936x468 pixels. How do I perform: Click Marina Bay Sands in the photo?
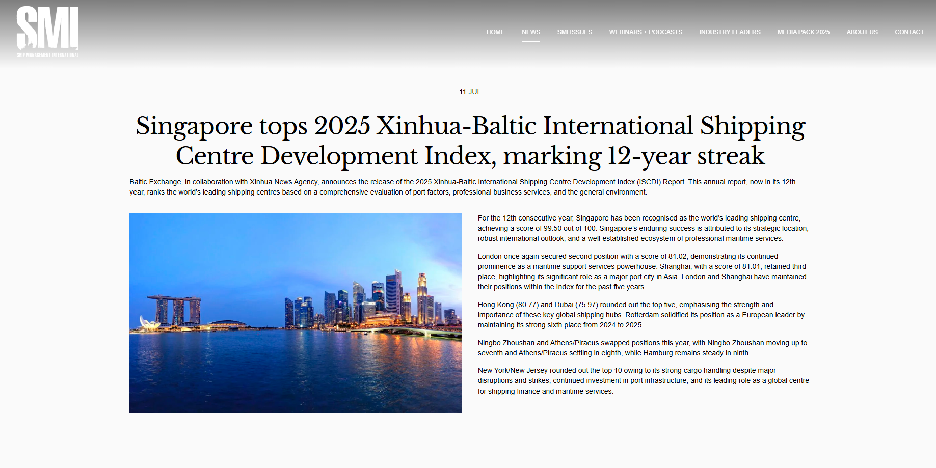174,309
